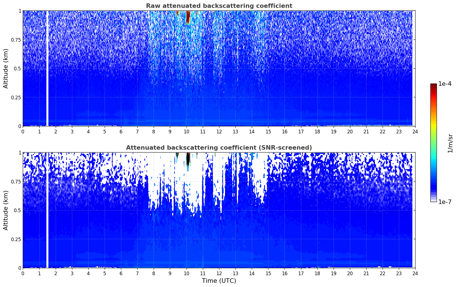Select the "18" hour tick under bottom plot
This screenshot has height=287, width=456.
pos(317,273)
